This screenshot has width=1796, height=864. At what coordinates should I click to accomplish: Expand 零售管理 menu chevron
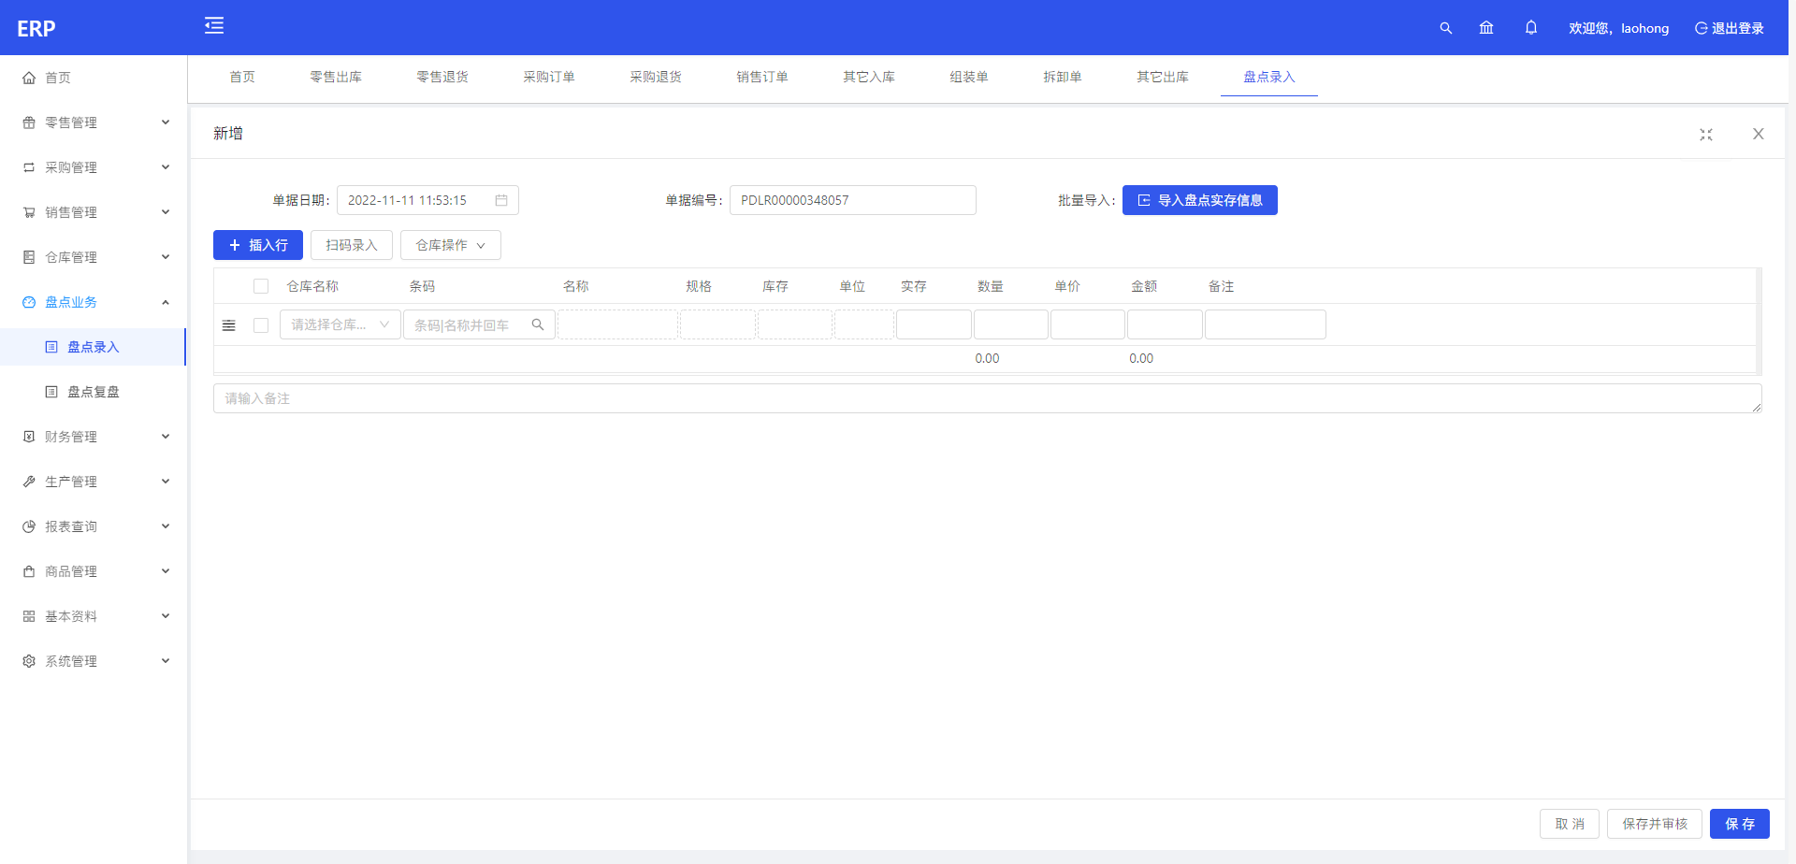click(x=166, y=122)
